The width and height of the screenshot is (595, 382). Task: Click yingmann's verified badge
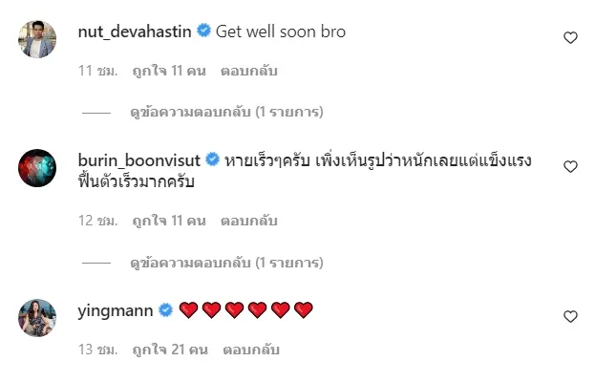(165, 310)
